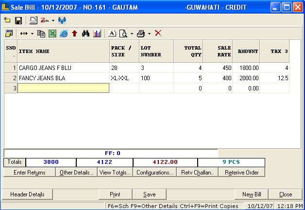The width and height of the screenshot is (305, 210).
Task: Click the 4122.00 total value
Action: click(165, 162)
